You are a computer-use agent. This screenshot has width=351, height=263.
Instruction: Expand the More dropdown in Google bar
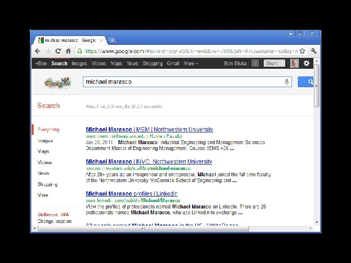pyautogui.click(x=191, y=63)
